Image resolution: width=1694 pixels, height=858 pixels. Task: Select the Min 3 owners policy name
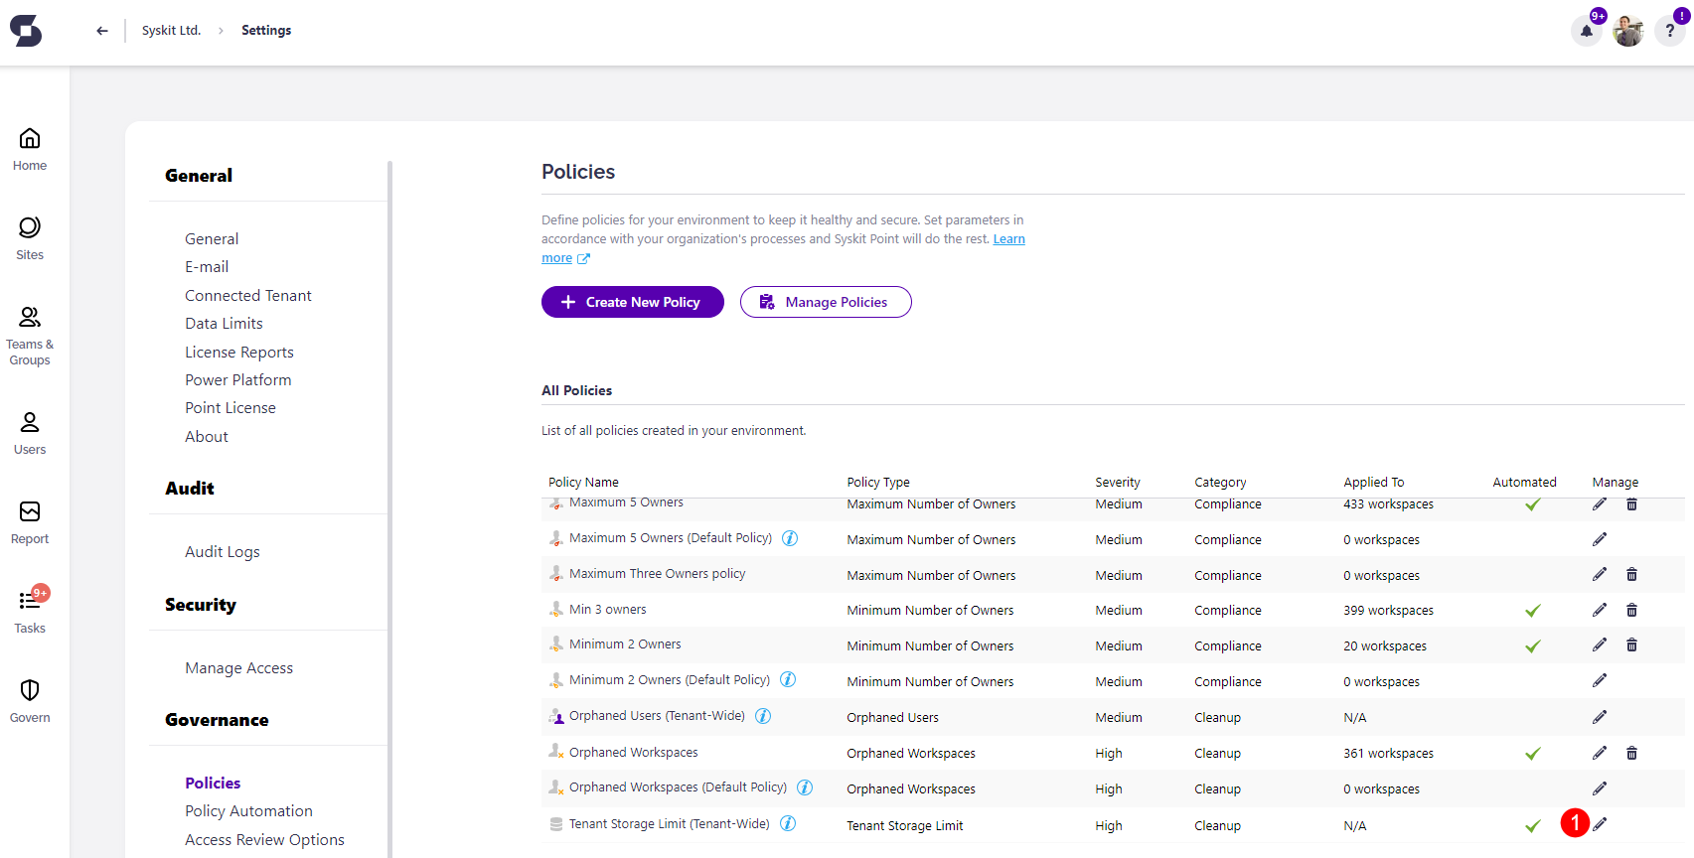point(608,610)
